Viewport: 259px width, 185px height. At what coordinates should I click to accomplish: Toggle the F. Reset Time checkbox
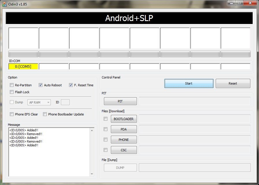pos(71,85)
